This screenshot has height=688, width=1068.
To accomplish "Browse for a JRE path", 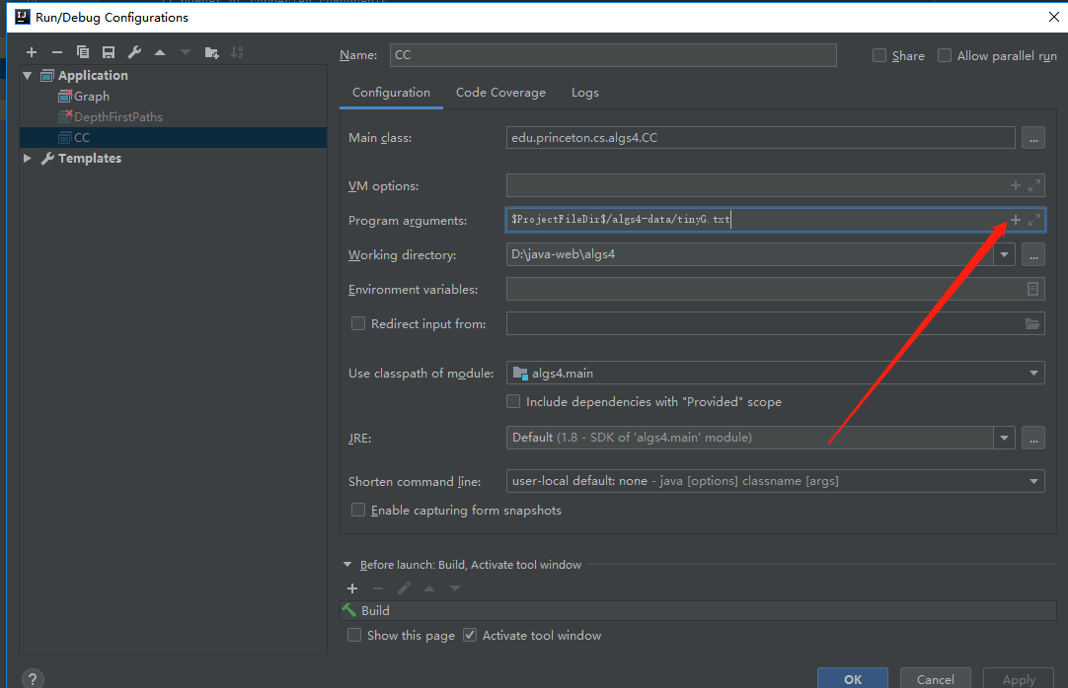I will click(1033, 438).
